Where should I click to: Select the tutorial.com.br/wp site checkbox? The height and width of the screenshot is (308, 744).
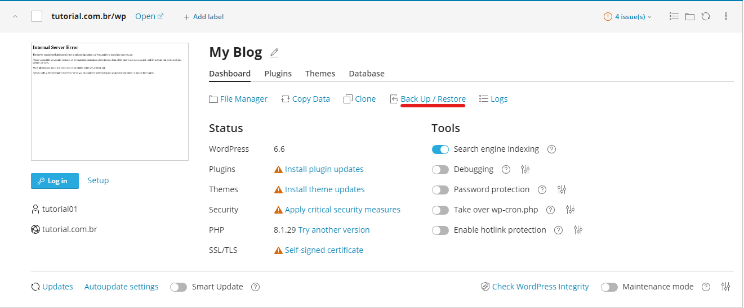[37, 16]
